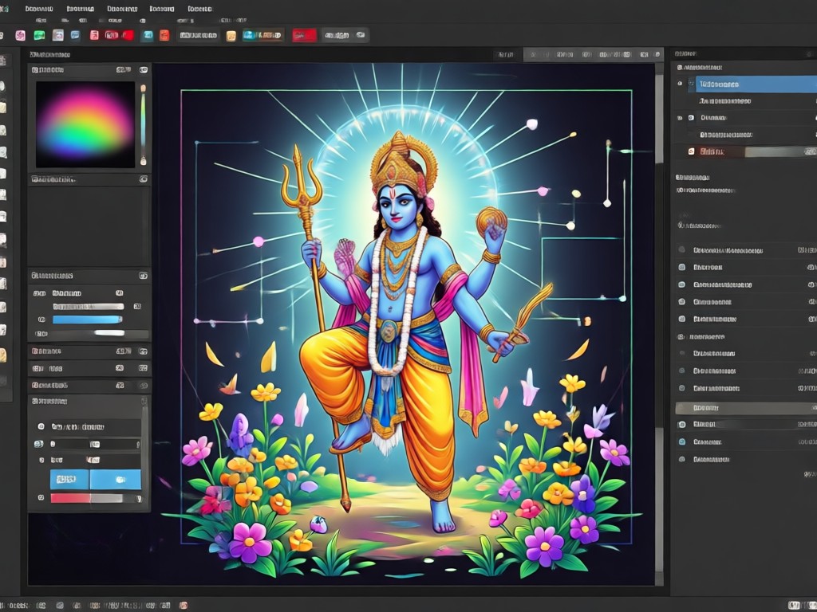Click the pale blue icon beside the pink document icon
The image size is (817, 612).
coord(76,35)
